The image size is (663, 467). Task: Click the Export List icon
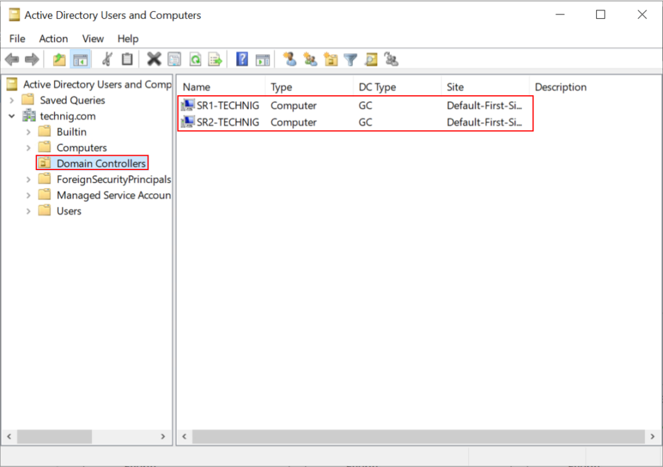(215, 60)
